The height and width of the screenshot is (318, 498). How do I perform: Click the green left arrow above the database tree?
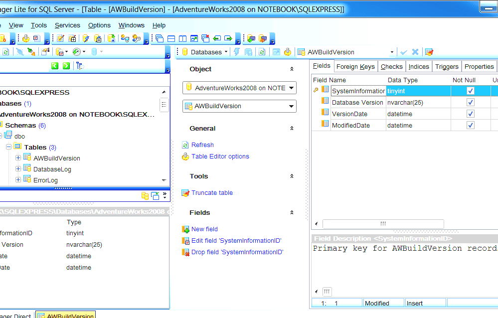[x=55, y=65]
